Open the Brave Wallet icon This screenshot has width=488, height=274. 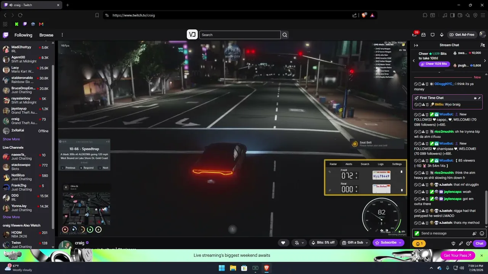pos(460,15)
